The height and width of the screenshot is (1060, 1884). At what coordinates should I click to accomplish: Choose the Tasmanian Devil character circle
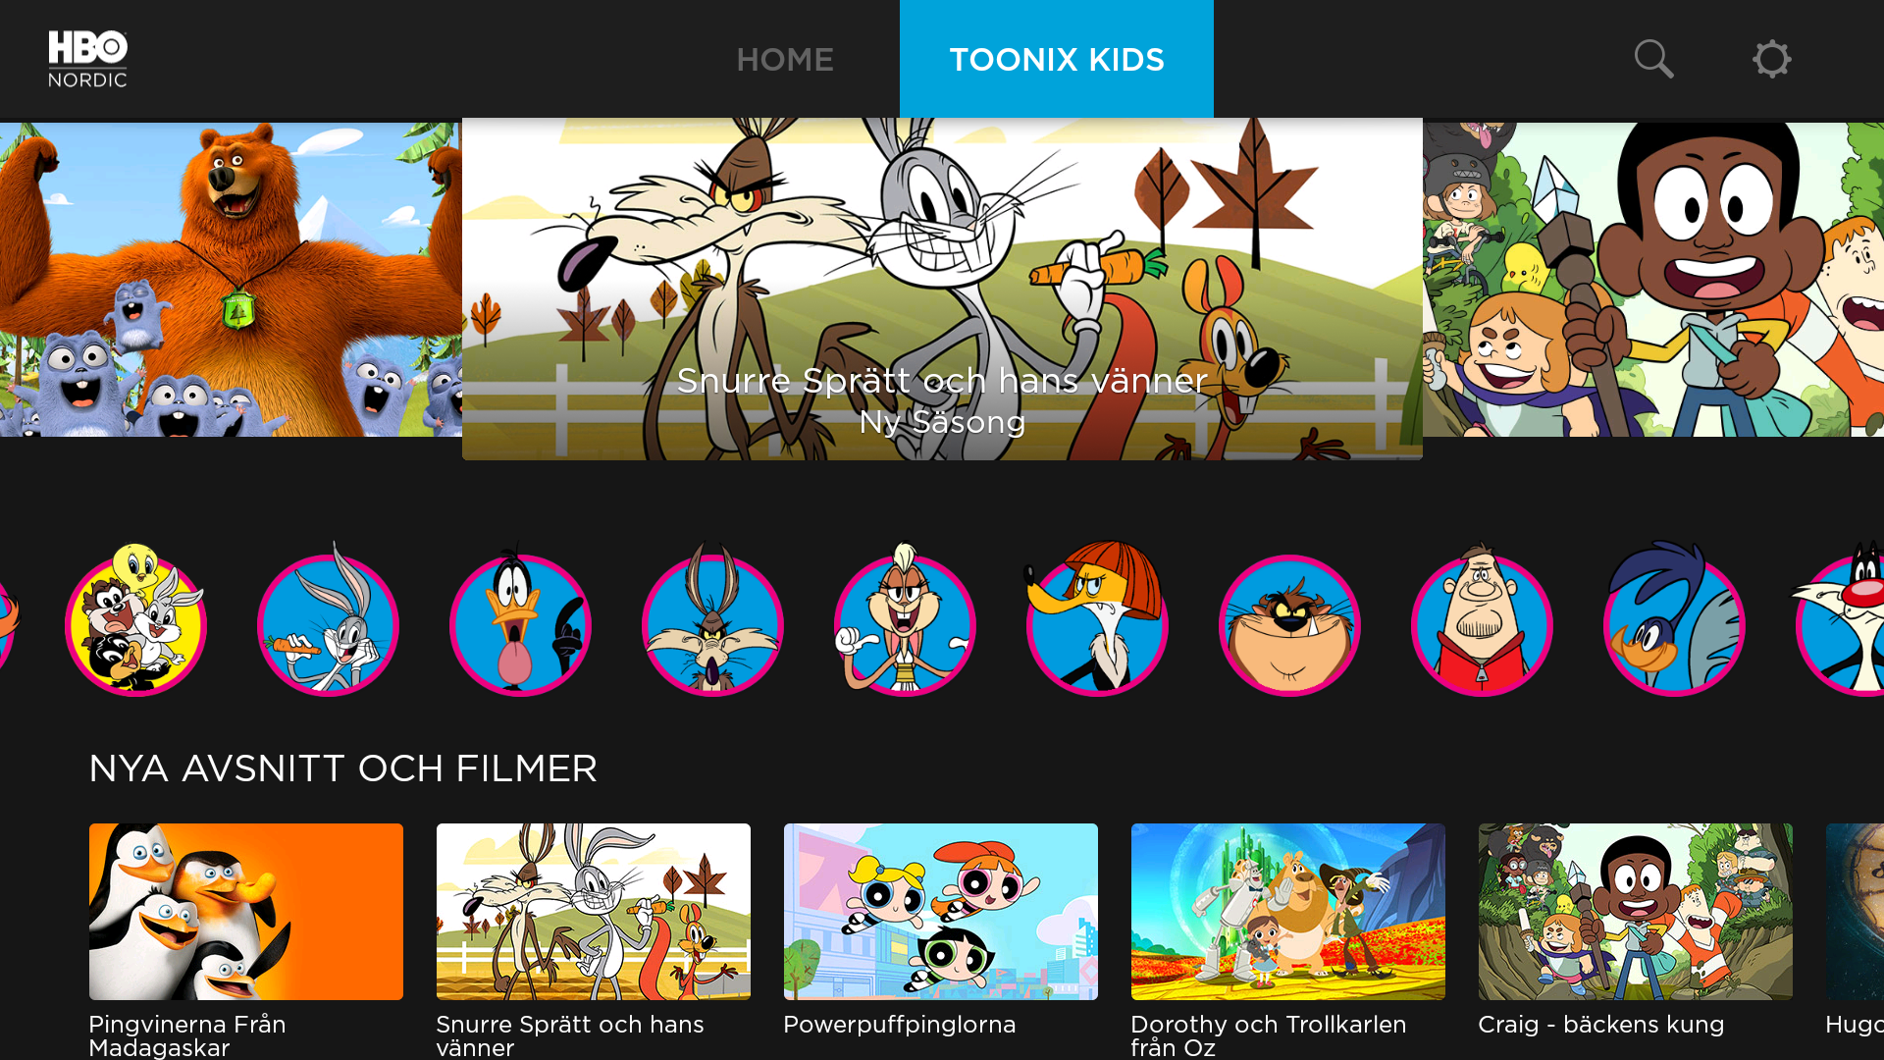[x=1289, y=624]
